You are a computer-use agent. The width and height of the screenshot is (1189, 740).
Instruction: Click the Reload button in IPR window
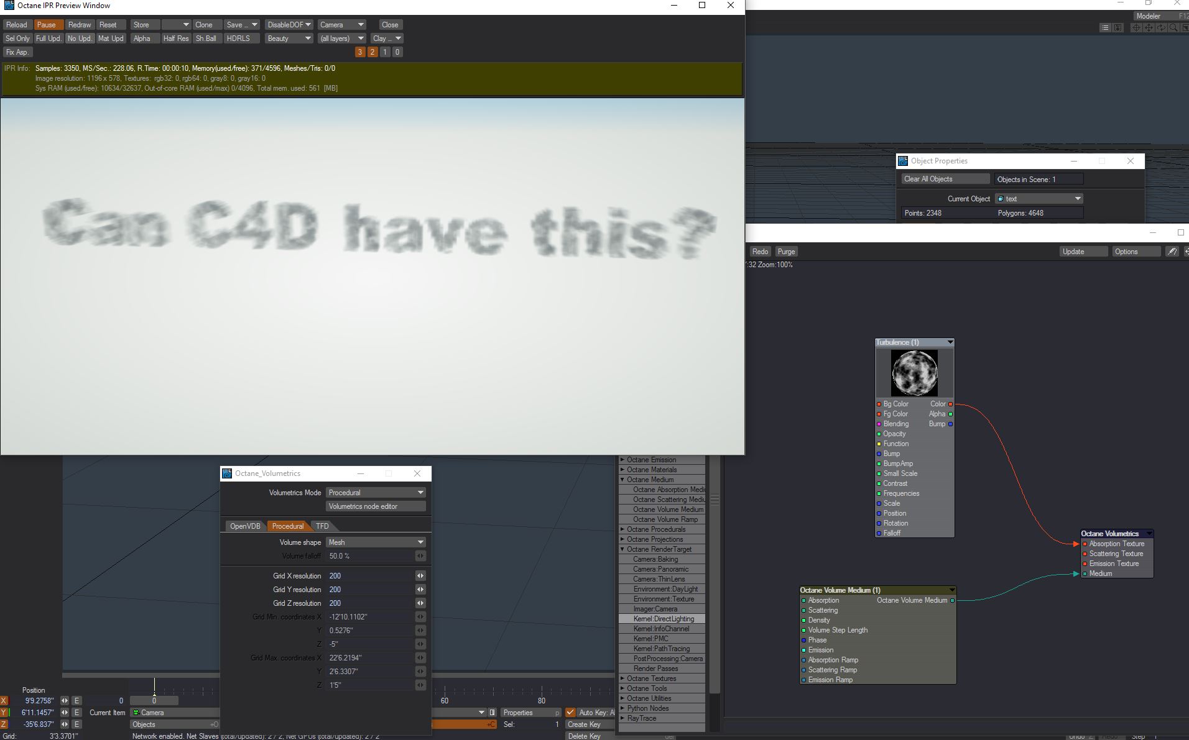click(x=17, y=25)
